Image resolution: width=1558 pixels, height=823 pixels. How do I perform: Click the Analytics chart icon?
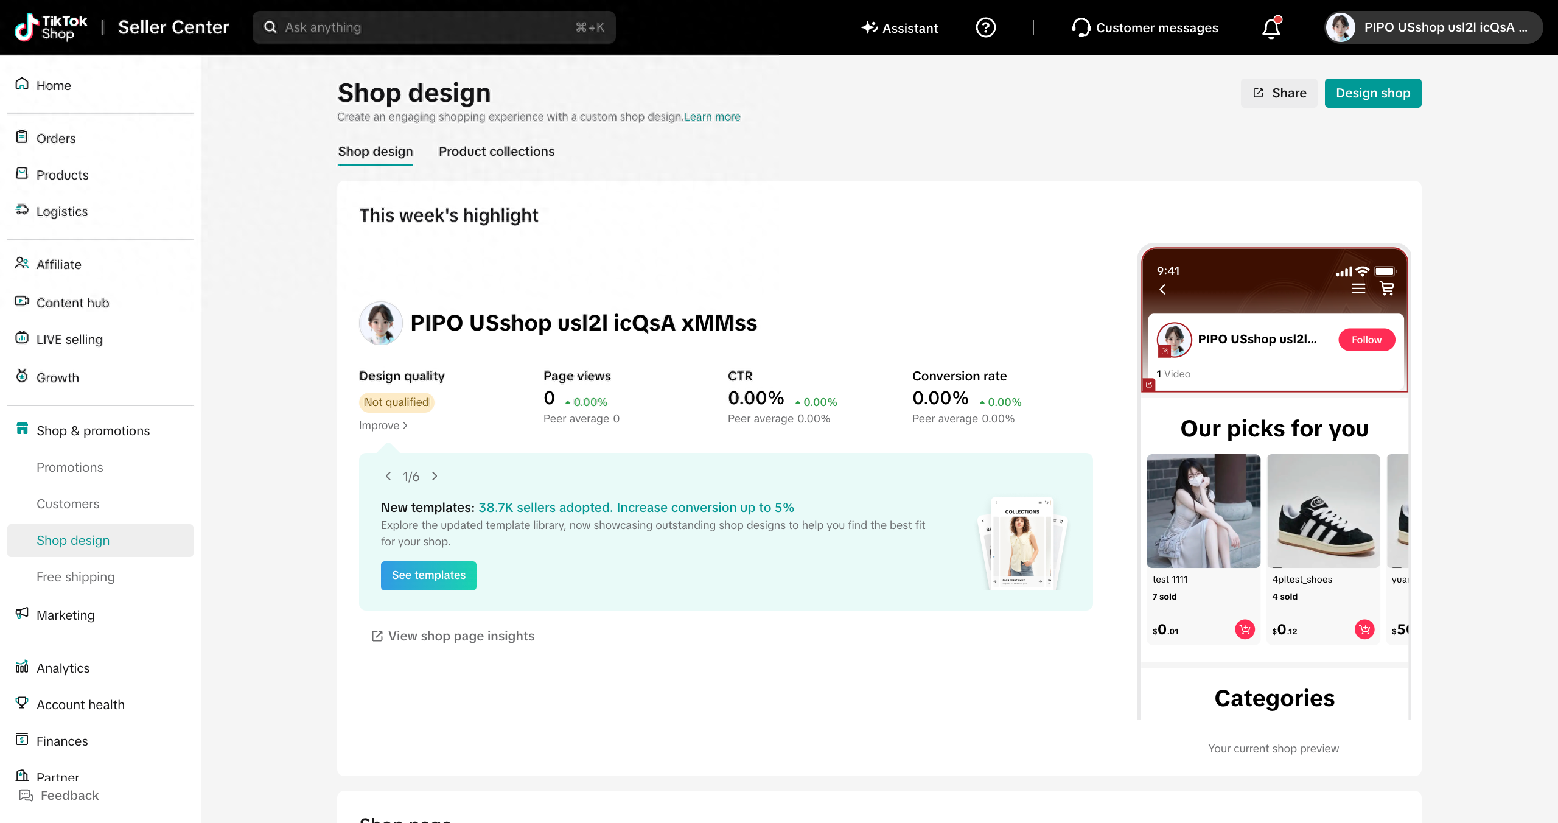[x=22, y=667]
